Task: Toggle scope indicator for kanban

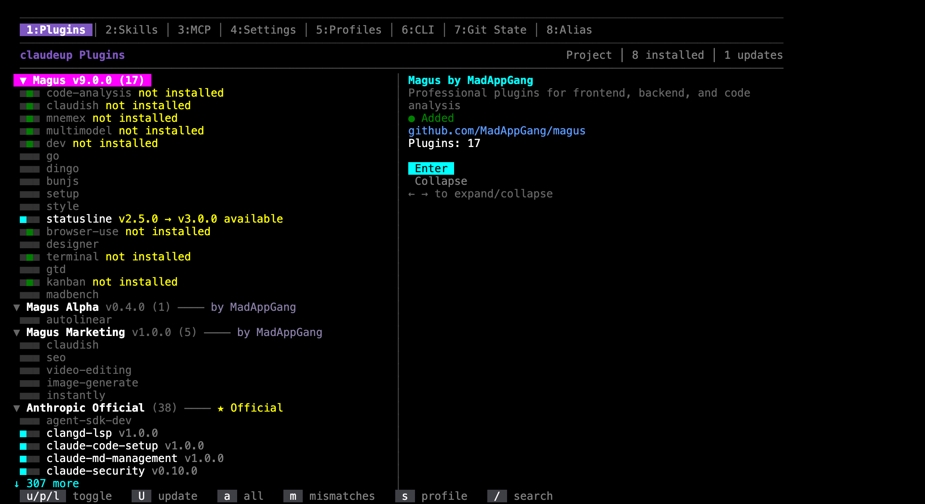Action: point(30,282)
